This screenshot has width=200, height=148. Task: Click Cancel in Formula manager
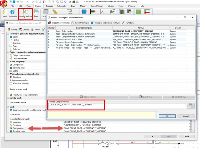tap(186, 116)
